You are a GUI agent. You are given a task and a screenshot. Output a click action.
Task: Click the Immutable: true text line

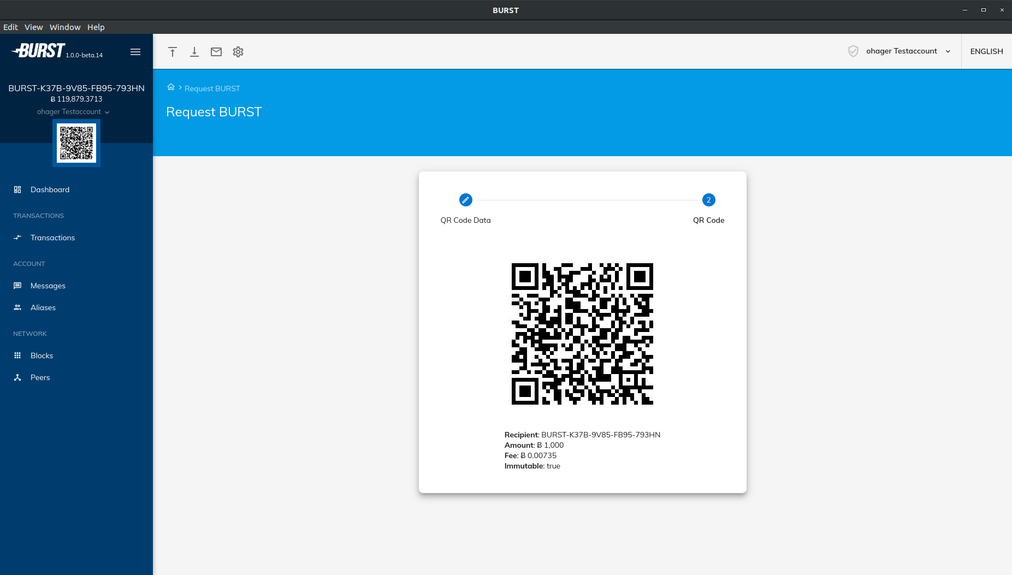532,466
